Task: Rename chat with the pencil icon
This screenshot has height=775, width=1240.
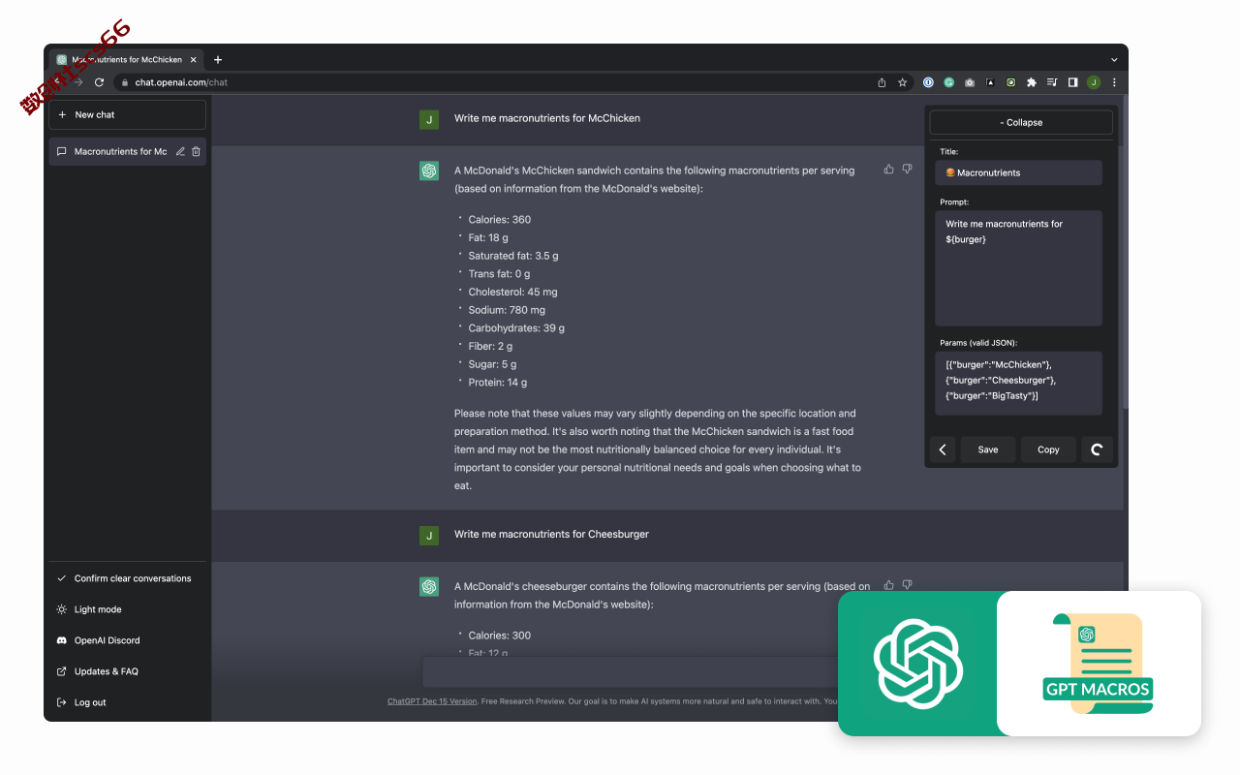Action: 180,151
